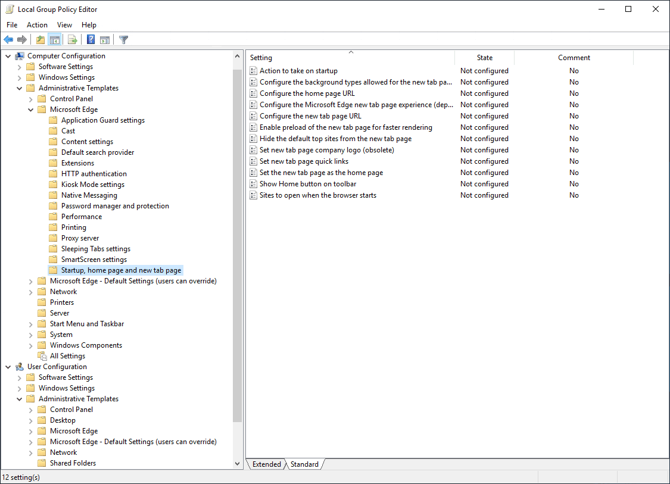Image resolution: width=670 pixels, height=484 pixels.
Task: Expand the Start Menu and Taskbar node
Action: pyautogui.click(x=31, y=324)
